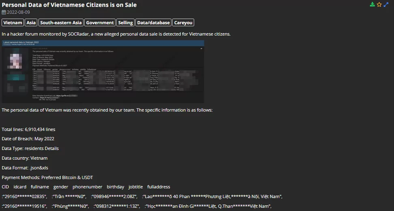The height and width of the screenshot is (211, 394).
Task: Click the 'CID' column header text
Action: [x=5, y=187]
